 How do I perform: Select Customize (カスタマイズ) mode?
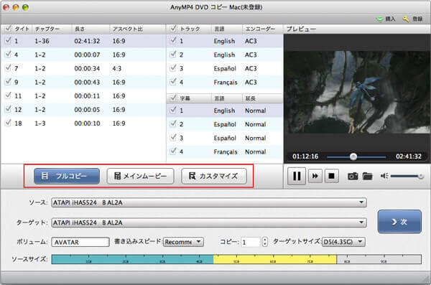[214, 176]
